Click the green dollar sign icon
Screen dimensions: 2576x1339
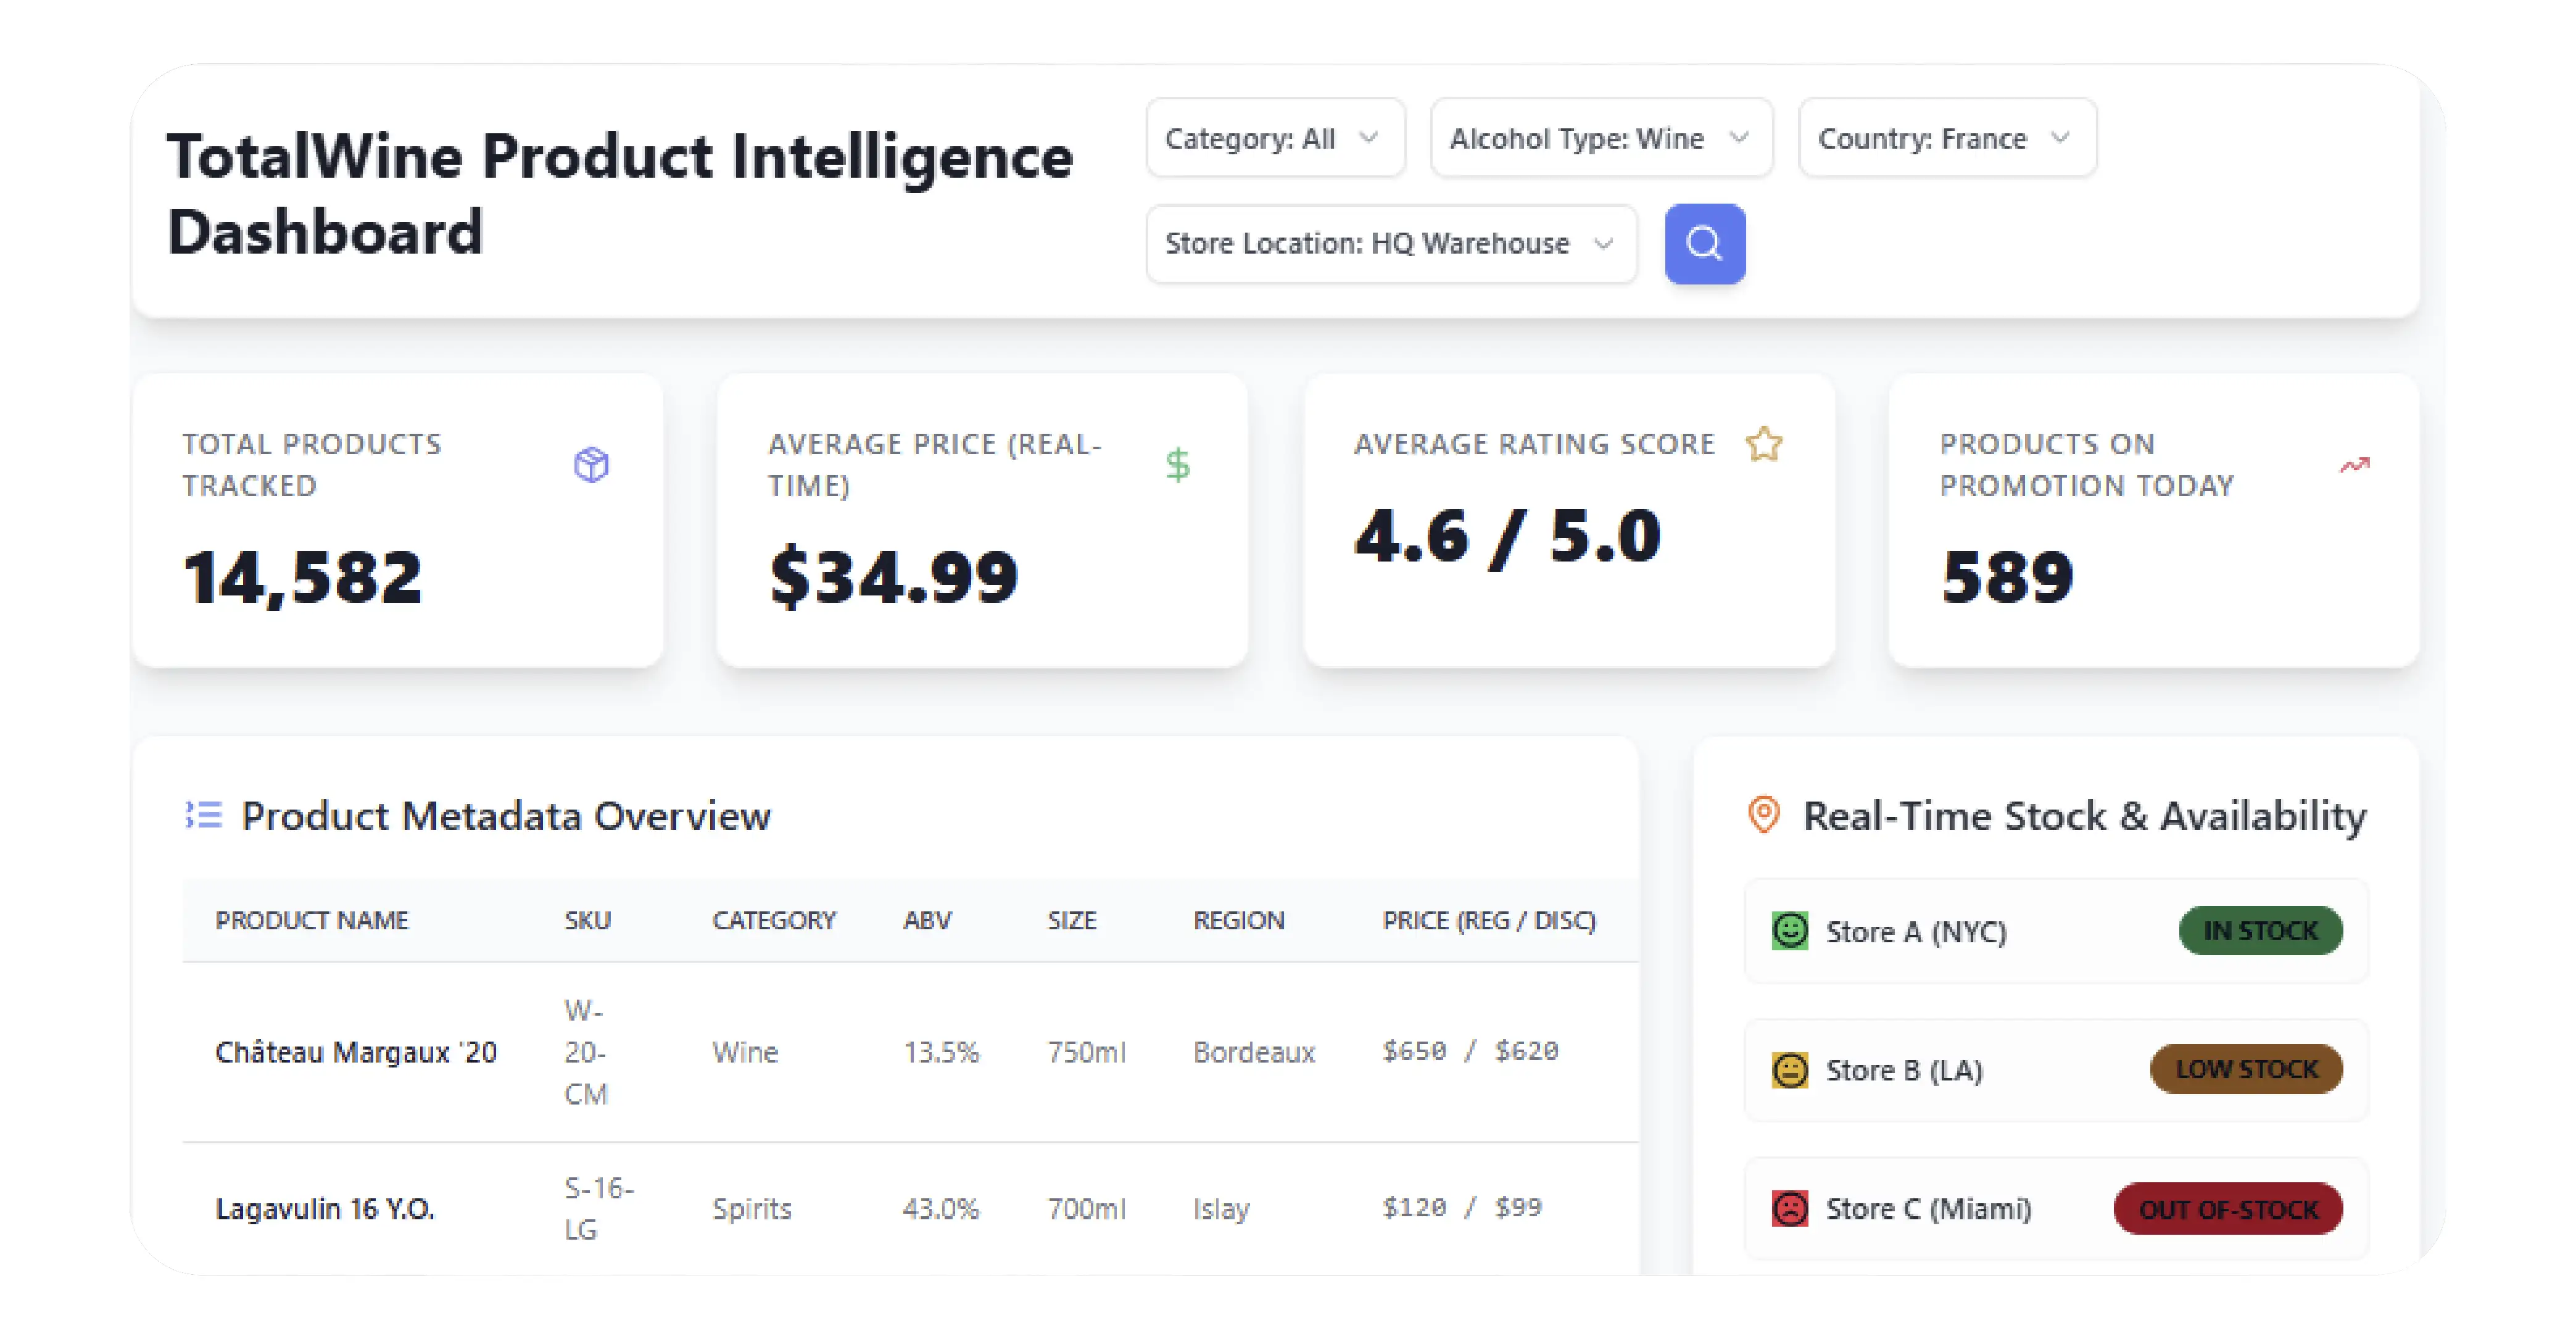click(1177, 464)
